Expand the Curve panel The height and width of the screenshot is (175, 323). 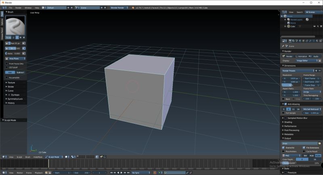[x=10, y=91]
